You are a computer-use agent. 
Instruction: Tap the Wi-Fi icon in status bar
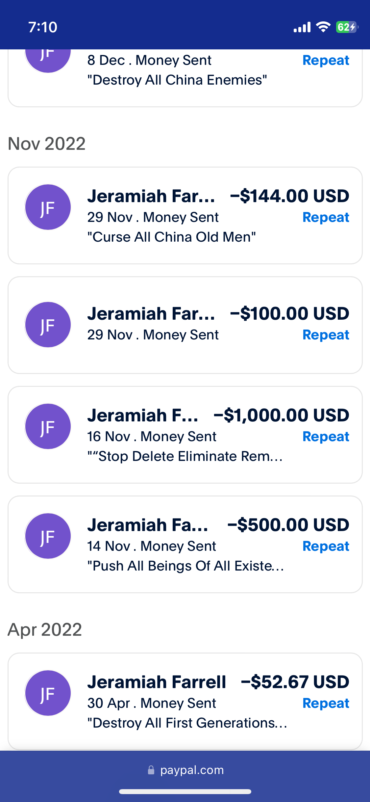tap(323, 27)
